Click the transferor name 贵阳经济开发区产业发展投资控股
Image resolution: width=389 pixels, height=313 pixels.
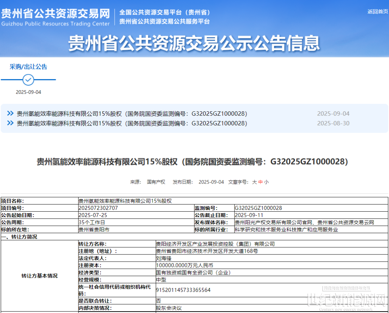[x=215, y=244]
